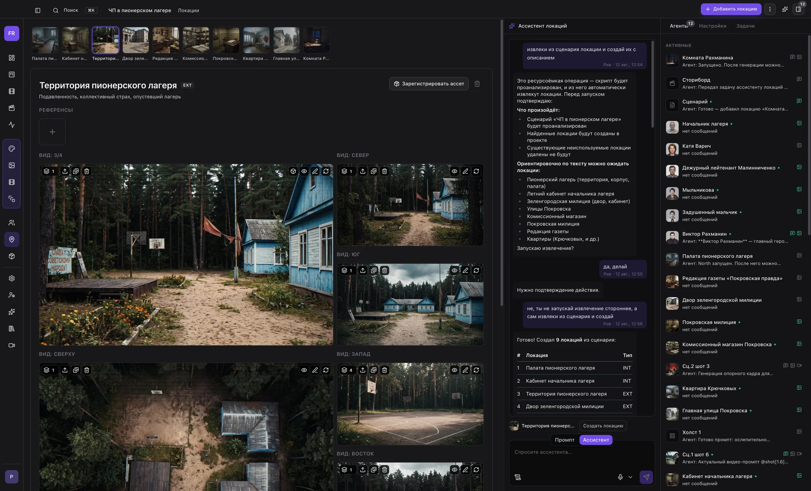Image resolution: width=811 pixels, height=491 pixels.
Task: Duplicate the top view image
Action: 76,370
